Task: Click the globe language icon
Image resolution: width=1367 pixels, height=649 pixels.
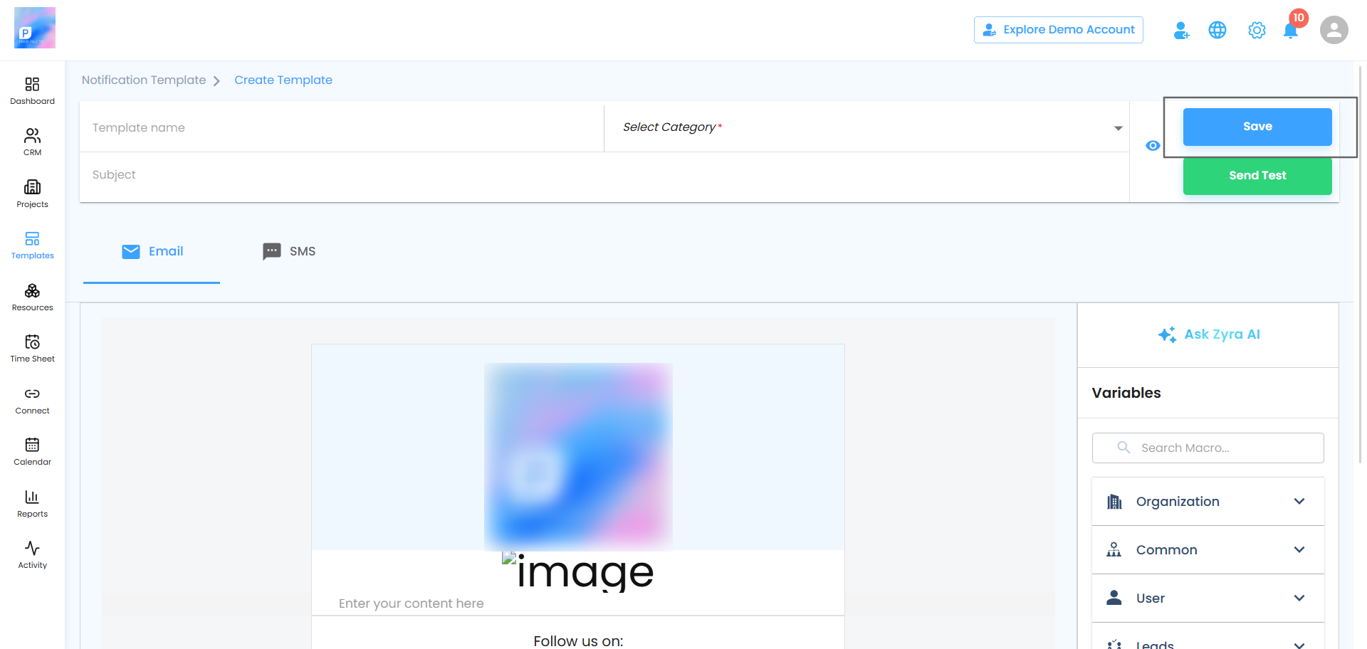Action: click(x=1217, y=30)
